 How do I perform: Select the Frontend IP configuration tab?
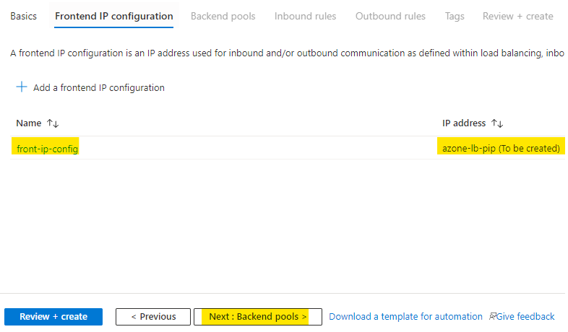pyautogui.click(x=114, y=16)
